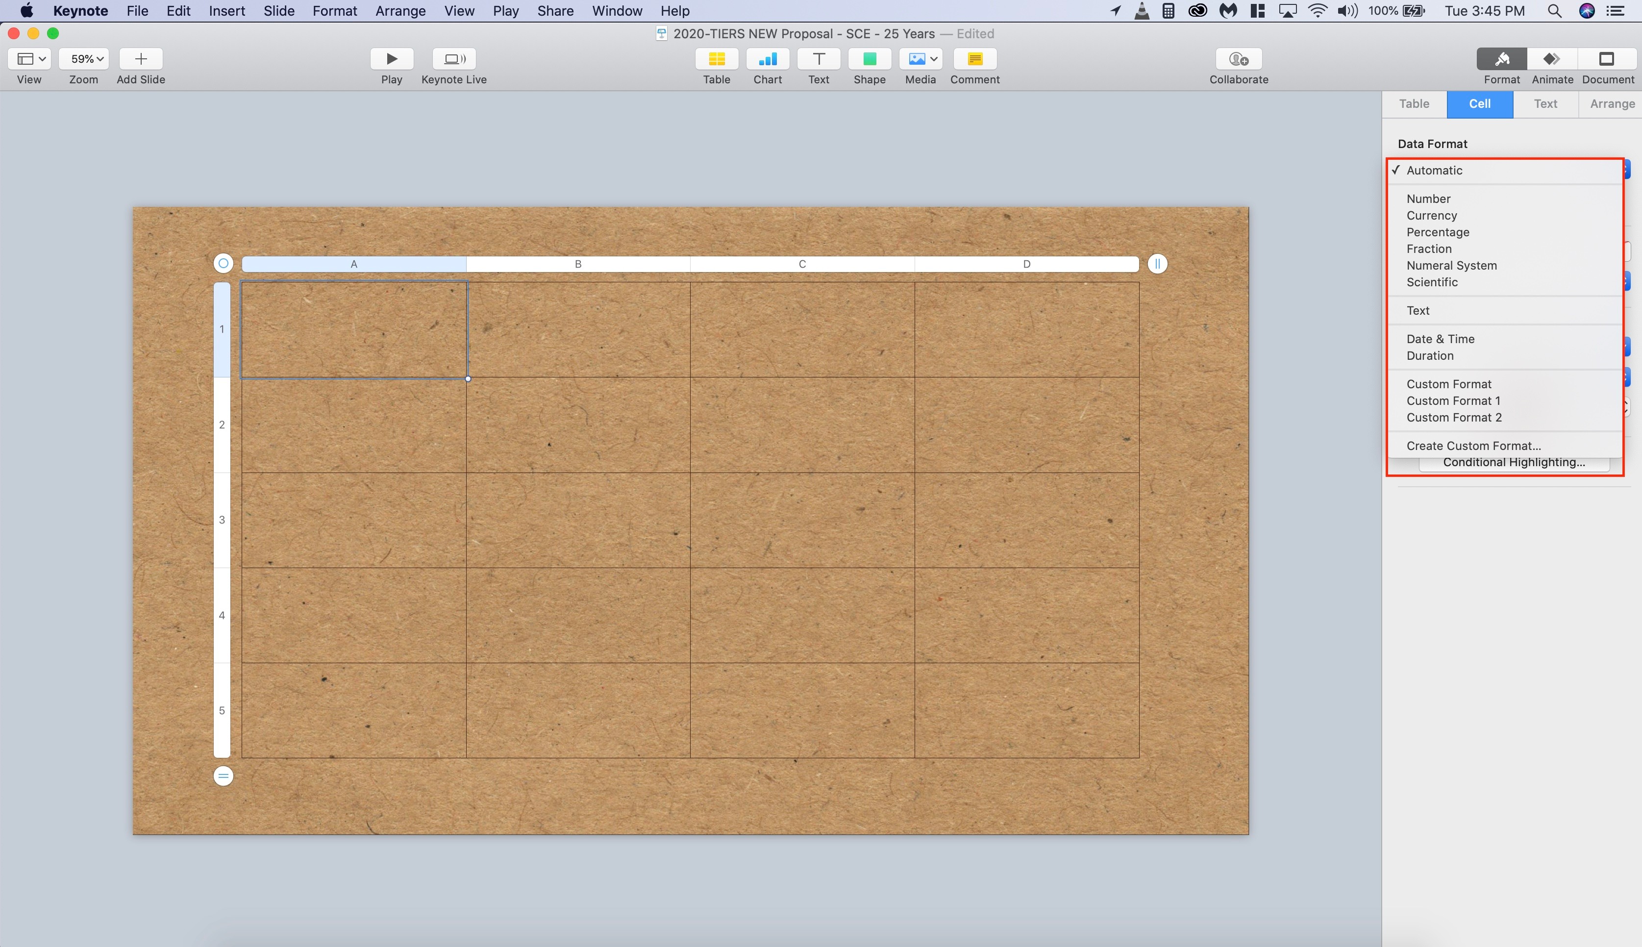
Task: Click the Add Slide button
Action: 141,59
